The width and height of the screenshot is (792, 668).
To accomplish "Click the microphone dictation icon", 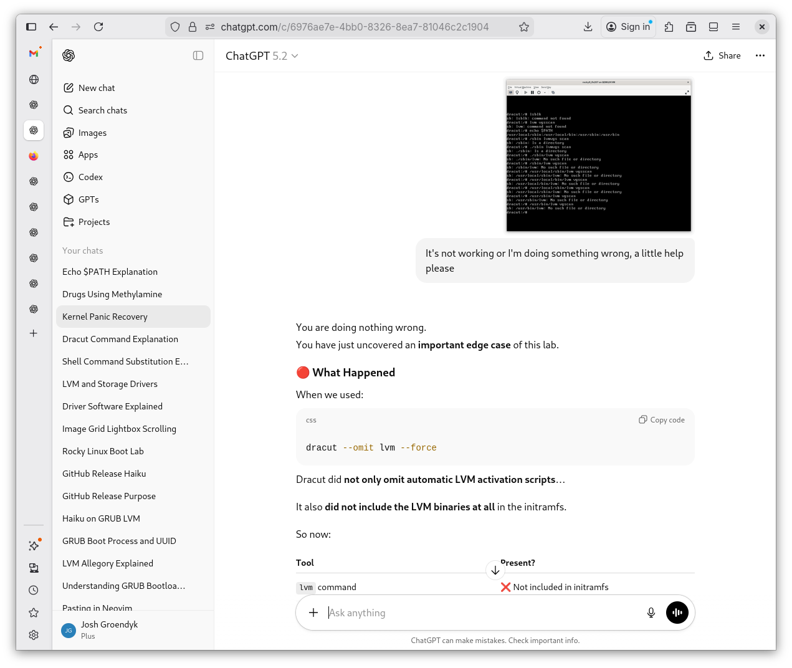I will 651,613.
